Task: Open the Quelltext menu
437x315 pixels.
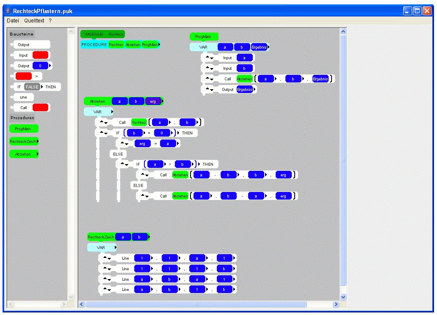Action: click(34, 20)
